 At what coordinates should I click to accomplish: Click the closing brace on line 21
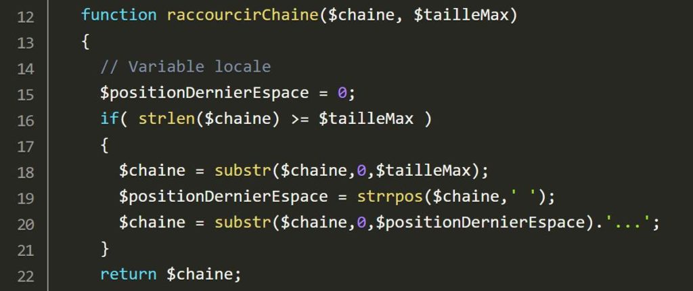[105, 248]
